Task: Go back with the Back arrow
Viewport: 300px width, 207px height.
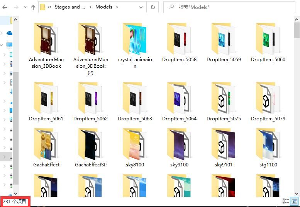Action: pos(5,7)
